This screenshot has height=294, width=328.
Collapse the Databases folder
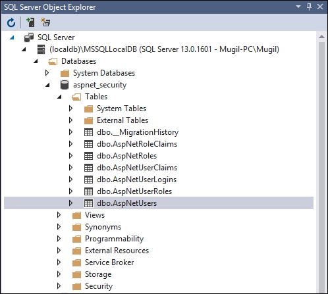pos(36,61)
